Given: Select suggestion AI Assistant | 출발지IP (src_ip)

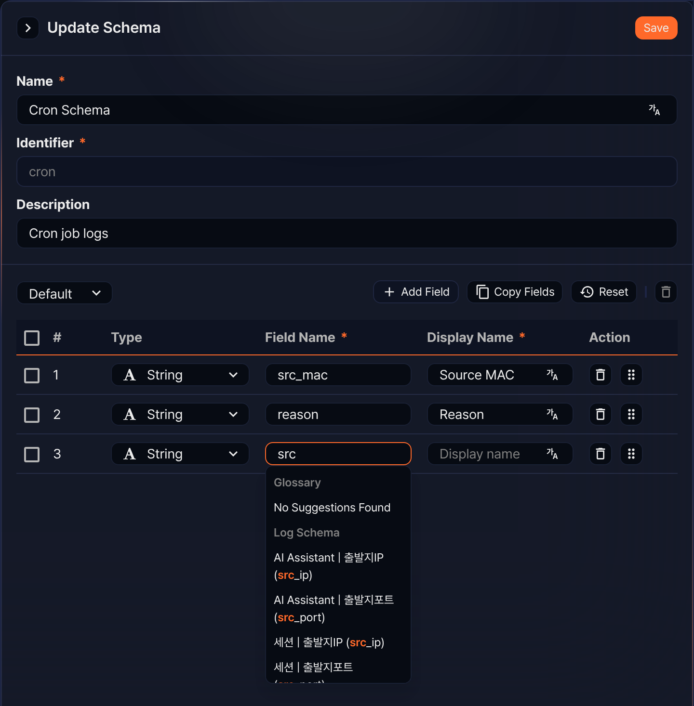Looking at the screenshot, I should pos(338,566).
